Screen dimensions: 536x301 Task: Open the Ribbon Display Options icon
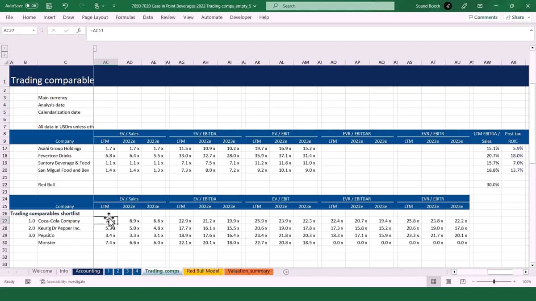coord(480,6)
